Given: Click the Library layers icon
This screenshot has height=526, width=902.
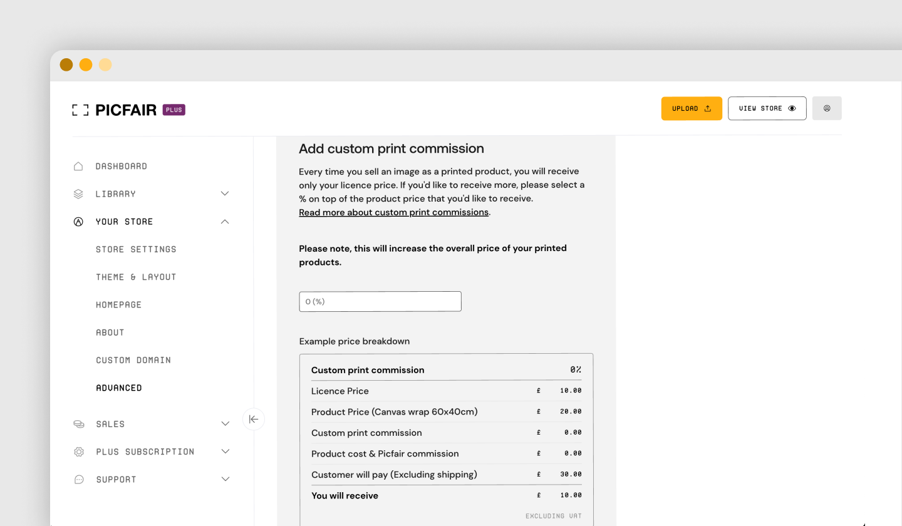Looking at the screenshot, I should coord(78,193).
